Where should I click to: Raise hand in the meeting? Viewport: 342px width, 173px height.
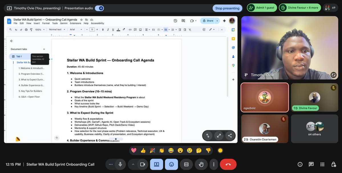201,164
